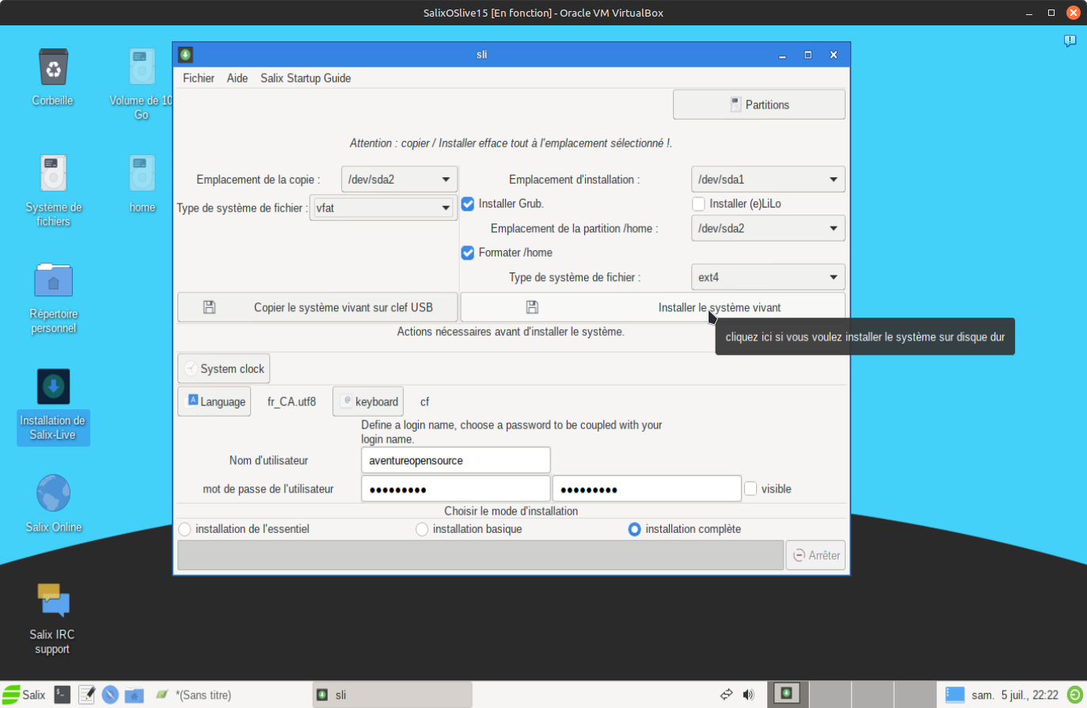This screenshot has height=708, width=1087.
Task: Expand the Emplacement d'installation /dev/sda1 dropdown
Action: [x=767, y=179]
